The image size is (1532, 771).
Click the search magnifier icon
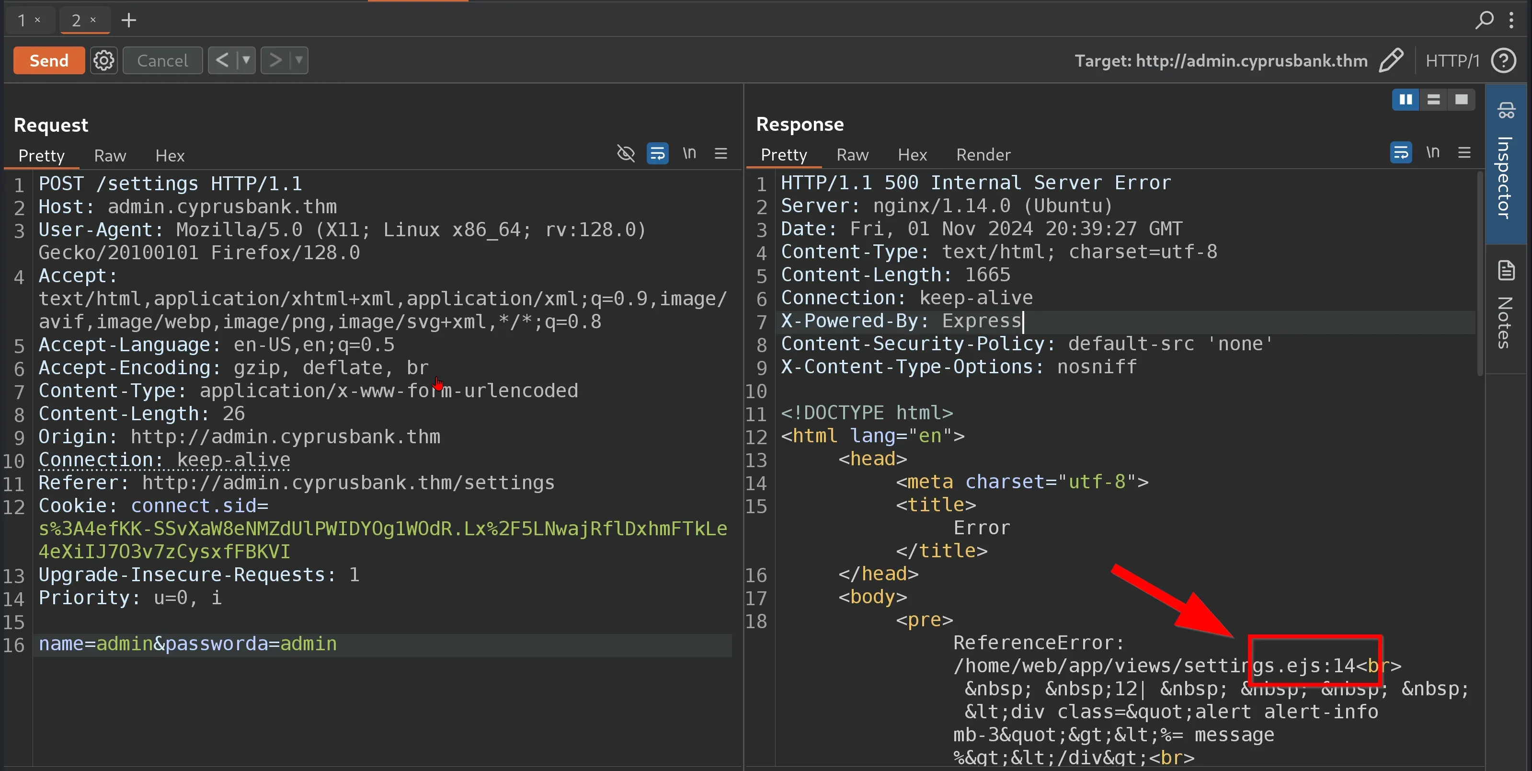[x=1485, y=20]
